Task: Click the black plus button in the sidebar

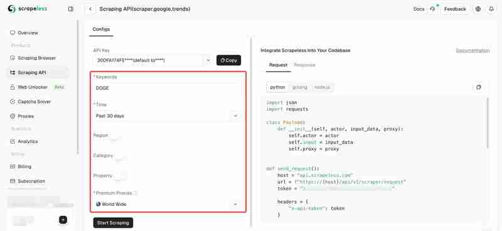Action: pyautogui.click(x=63, y=220)
